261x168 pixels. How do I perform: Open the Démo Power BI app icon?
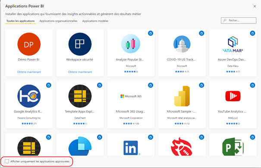pos(29,44)
